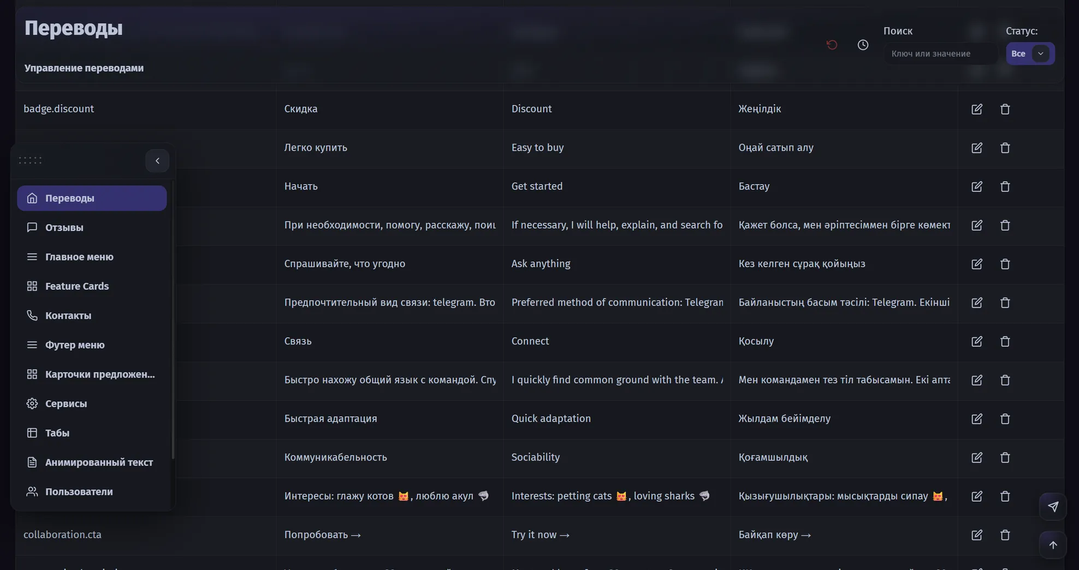Click the home icon beside Переводы
The height and width of the screenshot is (570, 1079).
click(x=32, y=198)
